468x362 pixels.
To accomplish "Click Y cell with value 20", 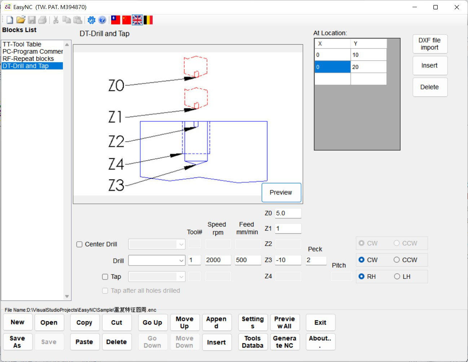I will (368, 67).
